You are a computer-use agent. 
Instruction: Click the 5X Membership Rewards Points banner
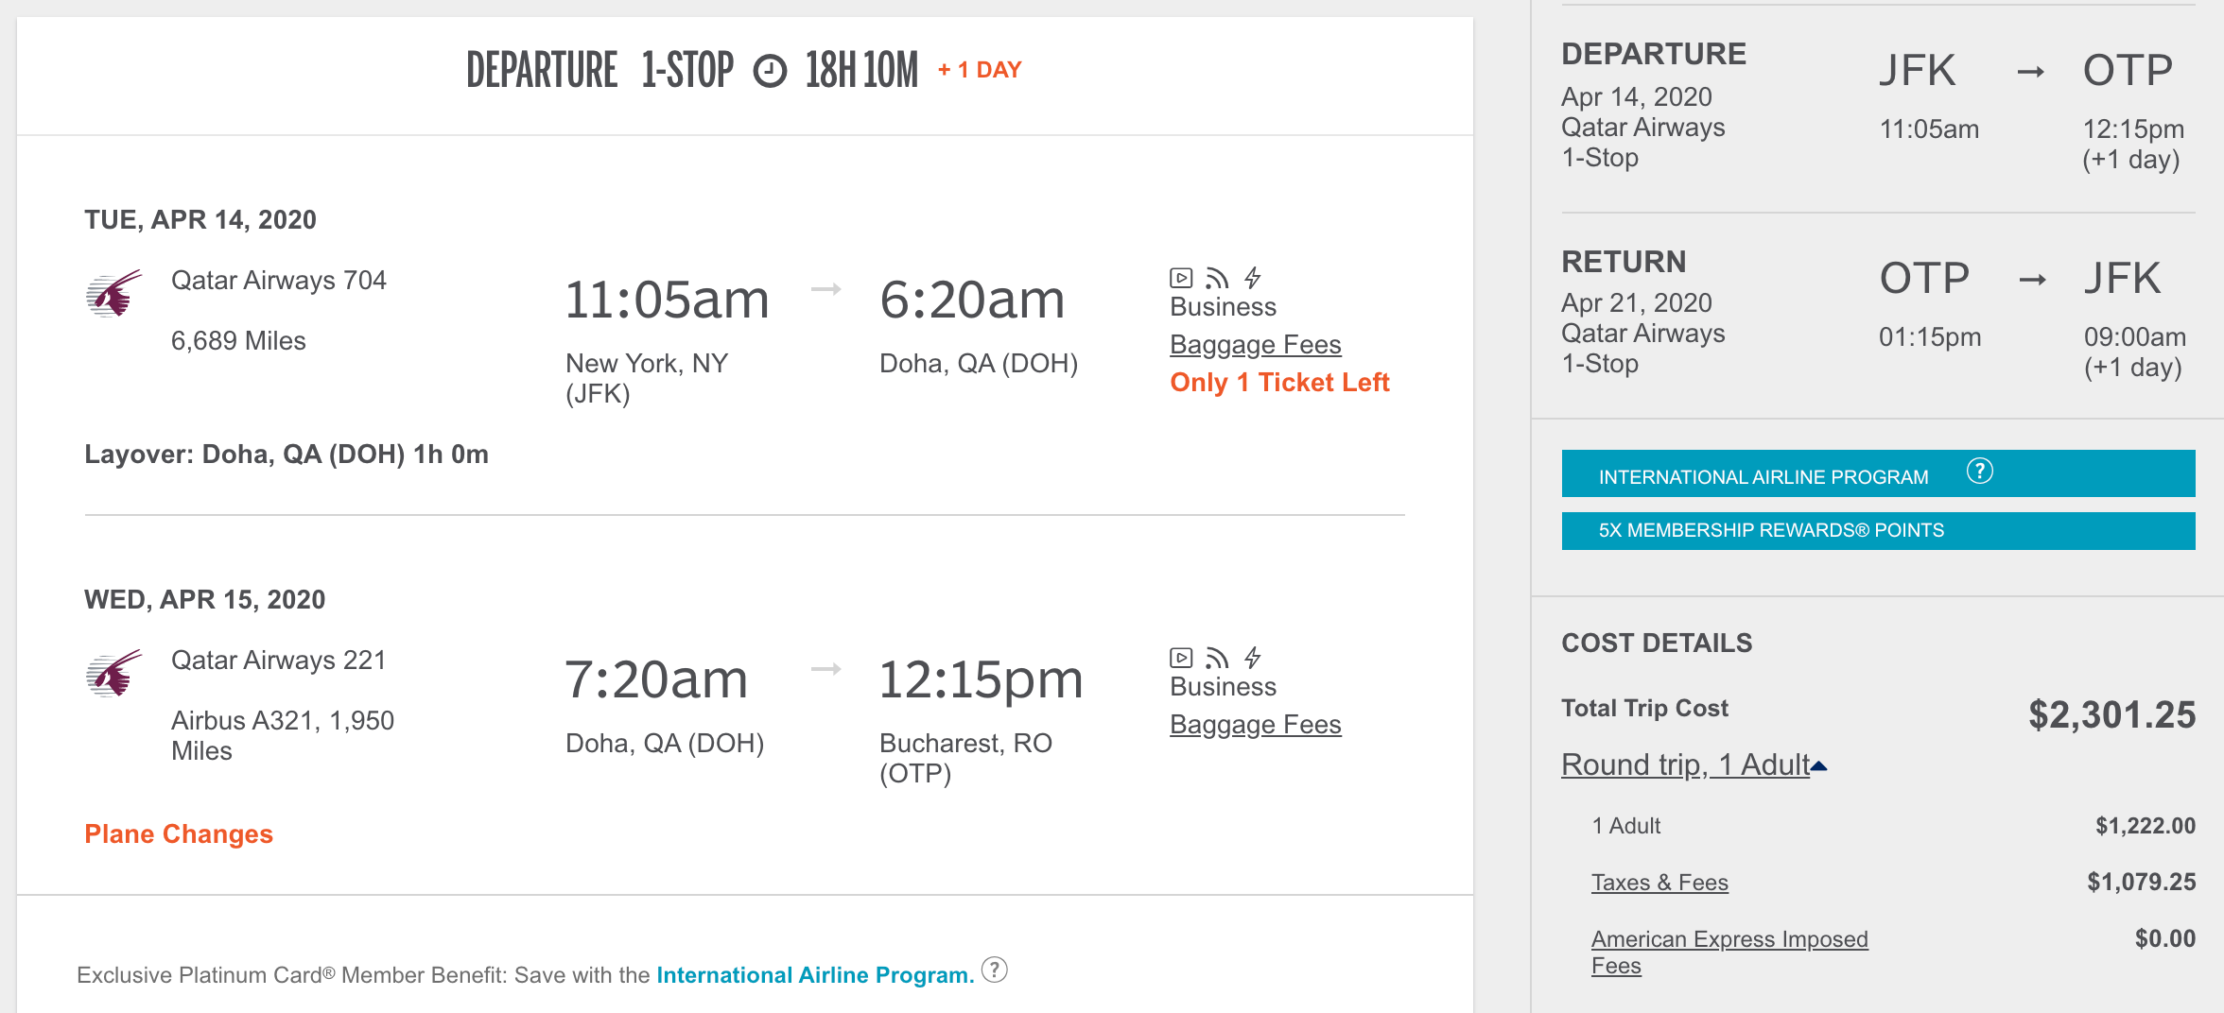(1877, 530)
